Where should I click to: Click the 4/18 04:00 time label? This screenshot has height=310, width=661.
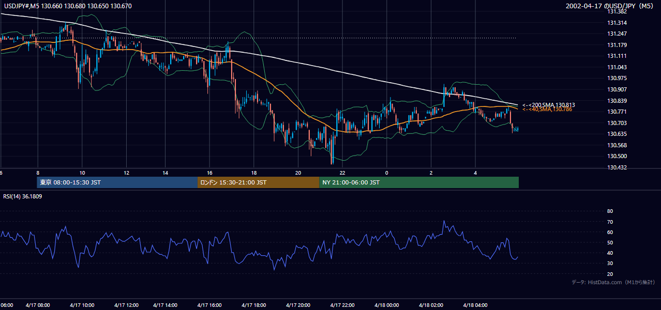[476, 305]
